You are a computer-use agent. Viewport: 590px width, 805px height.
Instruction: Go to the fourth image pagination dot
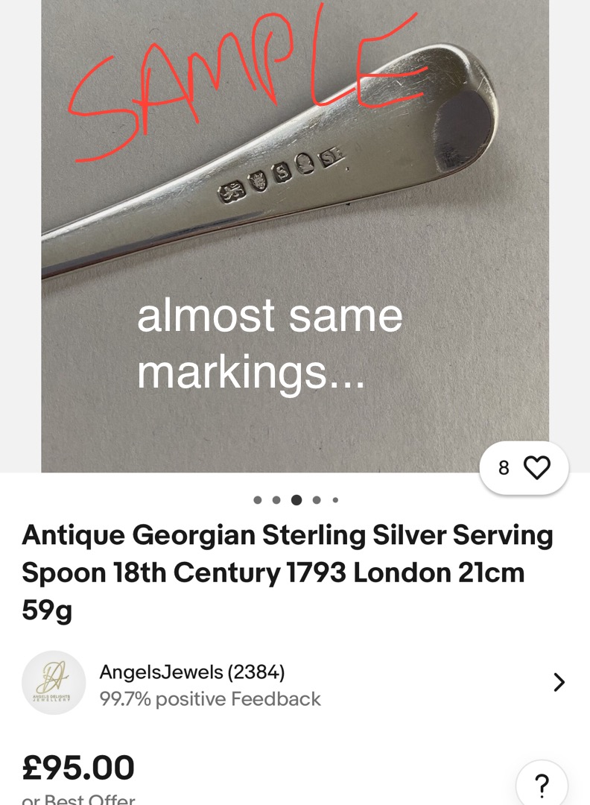click(317, 500)
